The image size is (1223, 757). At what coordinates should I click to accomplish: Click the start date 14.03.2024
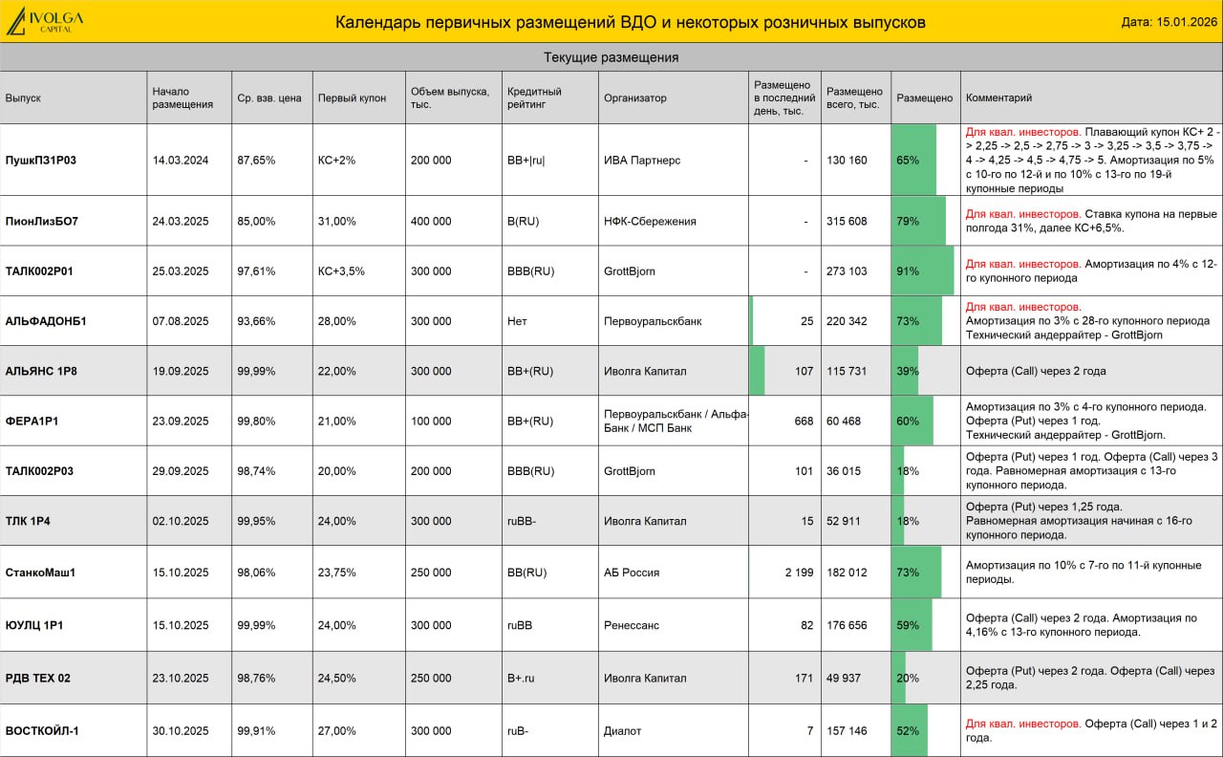[x=181, y=161]
